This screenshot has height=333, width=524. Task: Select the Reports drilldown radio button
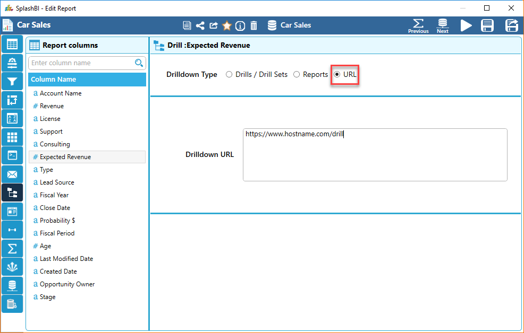coord(297,75)
